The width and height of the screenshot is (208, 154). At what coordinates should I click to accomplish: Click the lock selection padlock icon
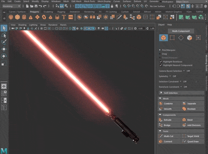112,6
